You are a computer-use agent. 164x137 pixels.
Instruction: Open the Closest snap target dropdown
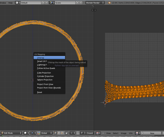click(90, 133)
